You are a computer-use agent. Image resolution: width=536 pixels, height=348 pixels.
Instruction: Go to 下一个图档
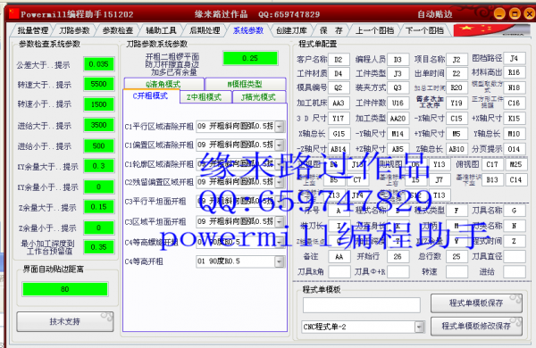point(424,30)
